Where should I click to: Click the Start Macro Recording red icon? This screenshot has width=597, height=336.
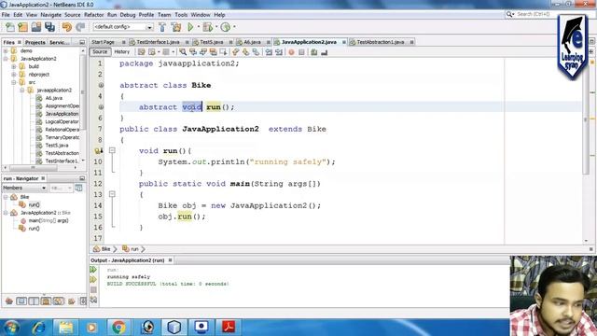[291, 52]
